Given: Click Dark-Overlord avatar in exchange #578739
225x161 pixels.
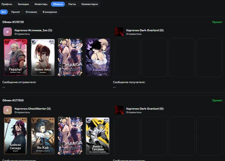Looking at the screenshot, I should coord(119,32).
